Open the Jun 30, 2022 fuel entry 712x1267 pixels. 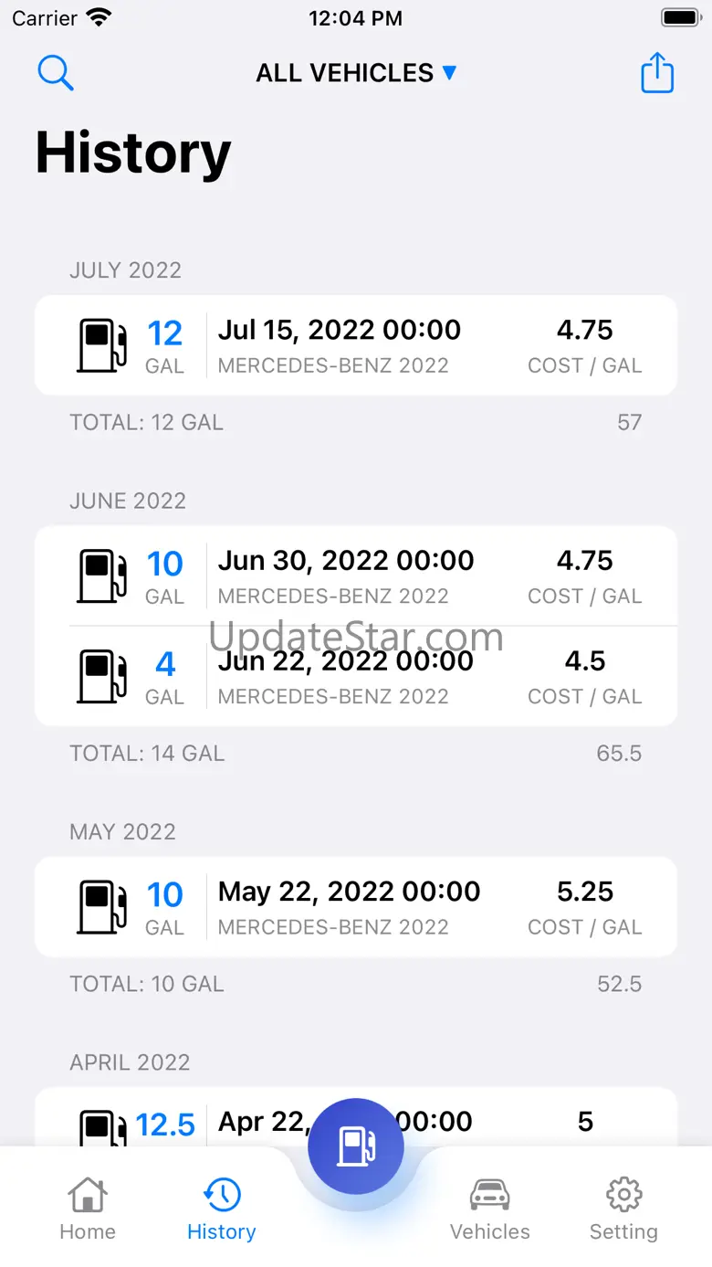click(x=356, y=576)
